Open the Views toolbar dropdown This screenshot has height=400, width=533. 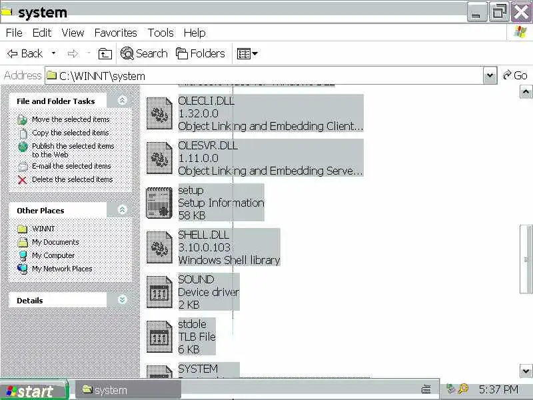[x=247, y=54]
